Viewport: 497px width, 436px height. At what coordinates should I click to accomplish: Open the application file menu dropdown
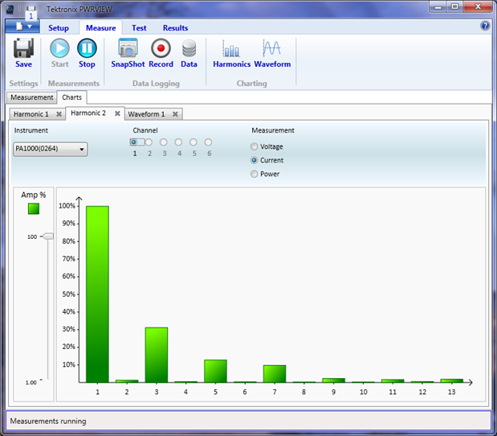click(x=22, y=27)
